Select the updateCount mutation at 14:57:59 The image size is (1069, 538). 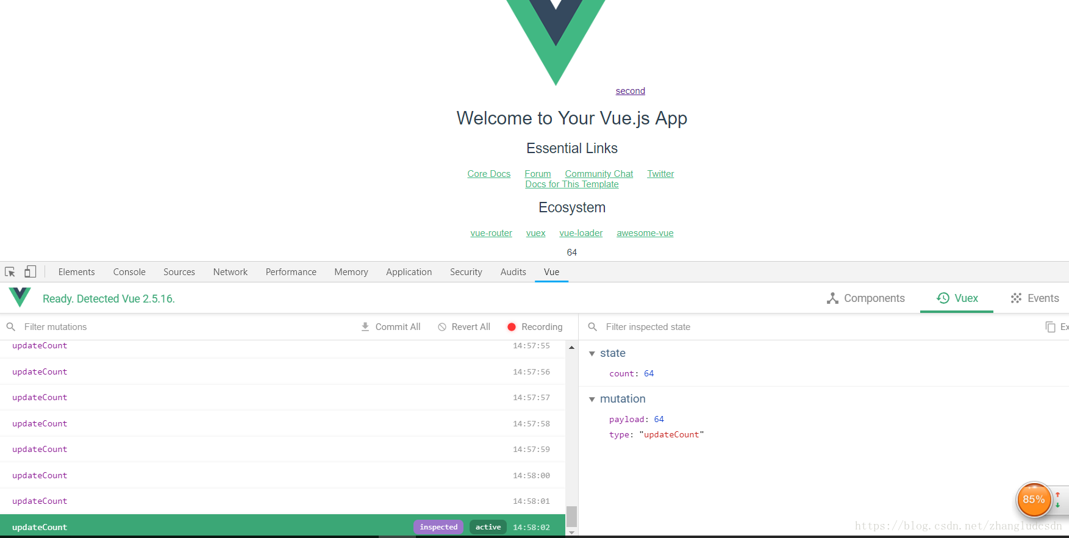(x=282, y=449)
